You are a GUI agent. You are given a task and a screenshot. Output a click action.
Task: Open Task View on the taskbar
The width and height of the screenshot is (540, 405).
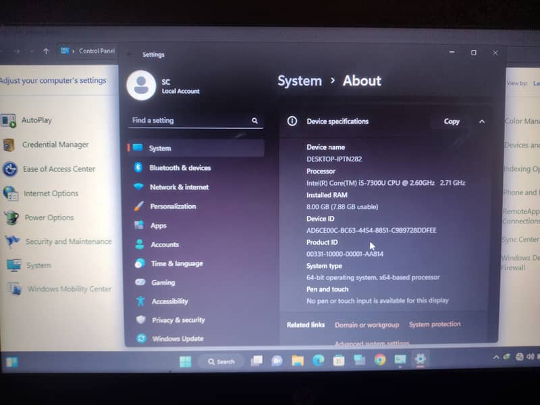tap(256, 360)
